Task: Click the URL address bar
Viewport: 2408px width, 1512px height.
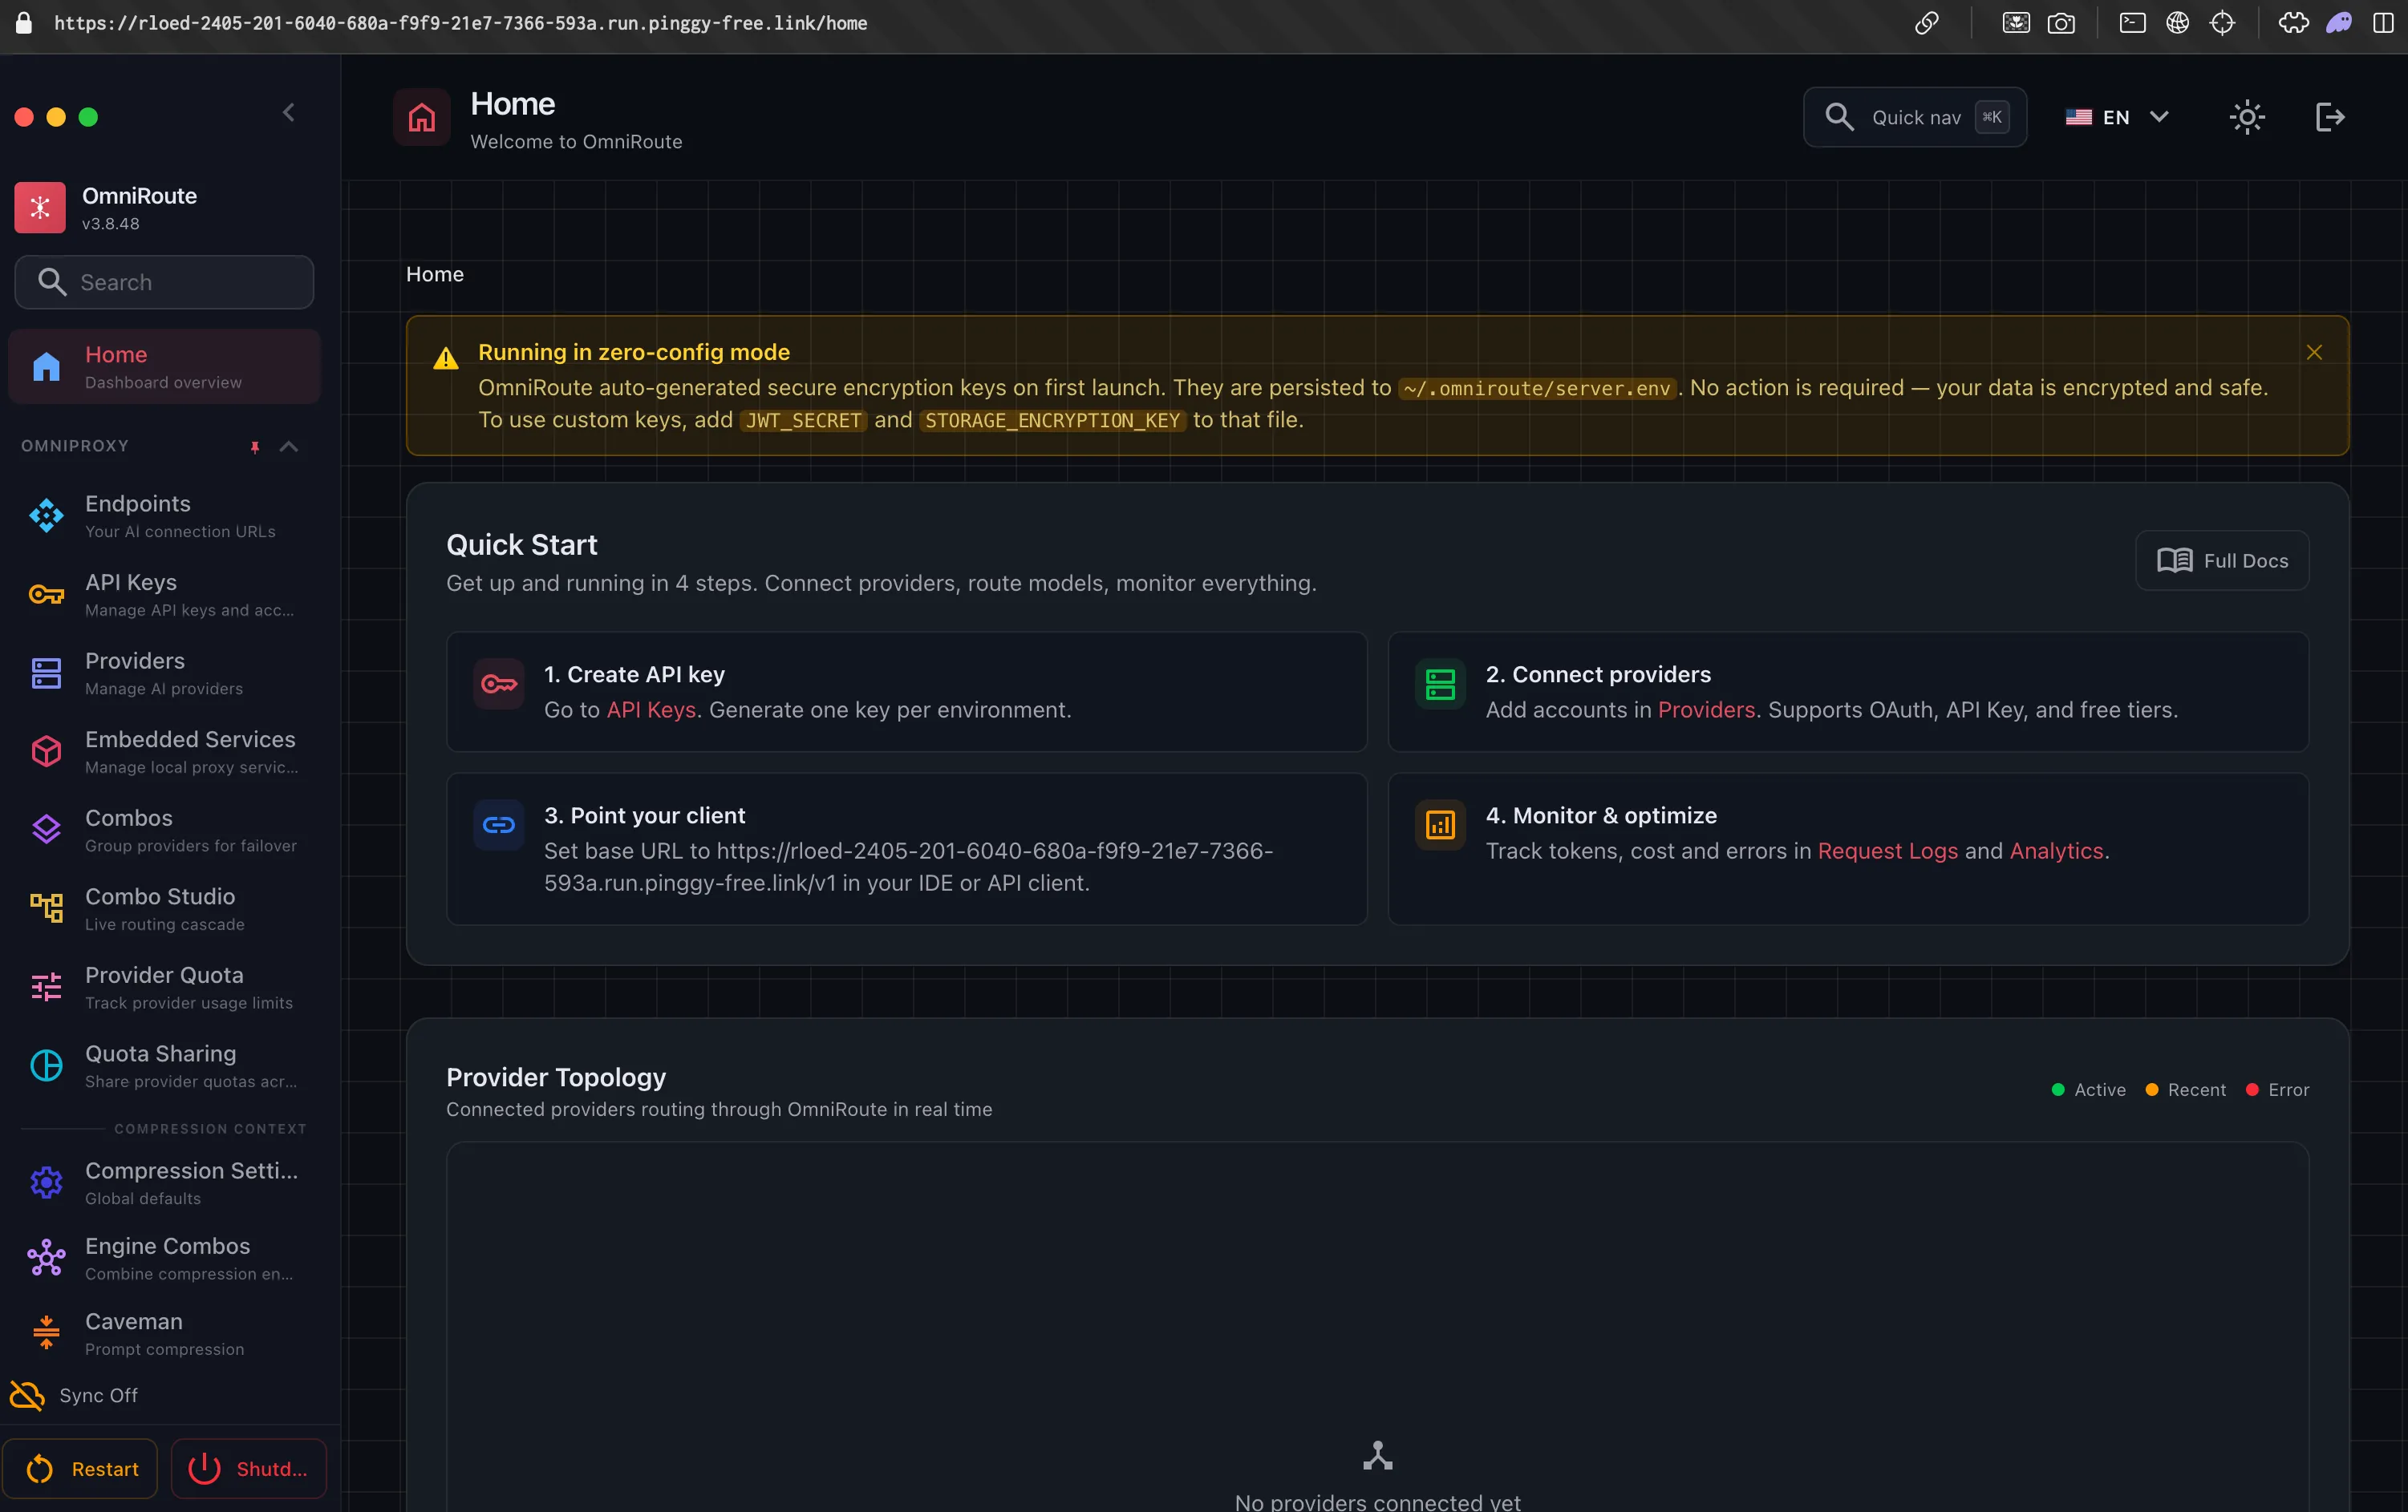Action: pos(460,23)
